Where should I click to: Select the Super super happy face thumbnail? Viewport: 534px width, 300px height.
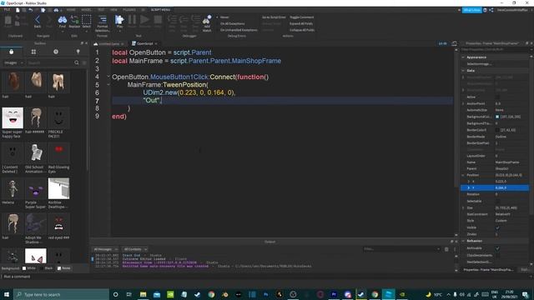(13, 117)
